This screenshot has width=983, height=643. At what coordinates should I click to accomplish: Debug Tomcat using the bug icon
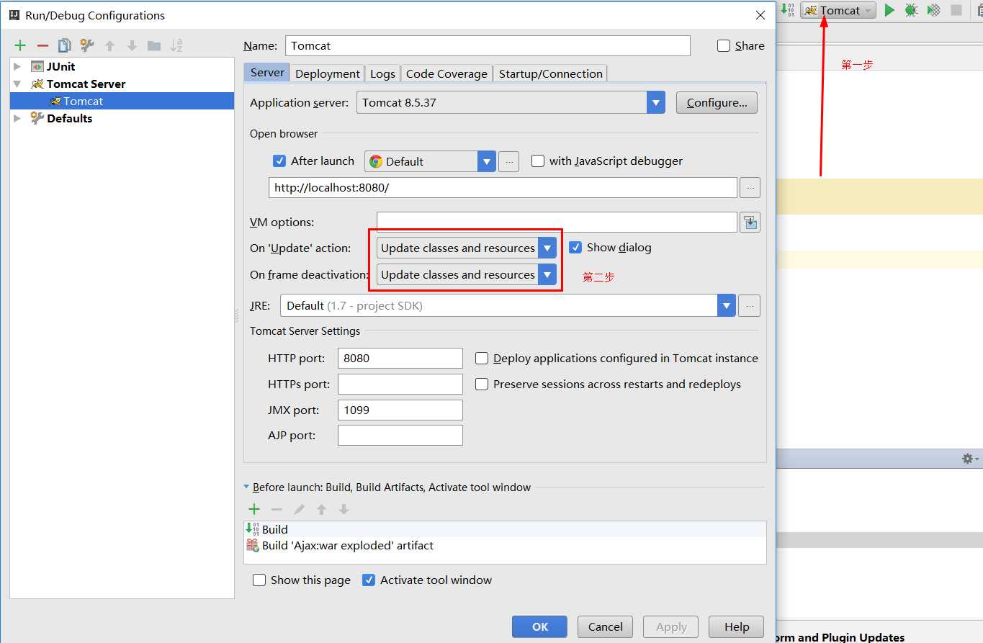coord(911,10)
